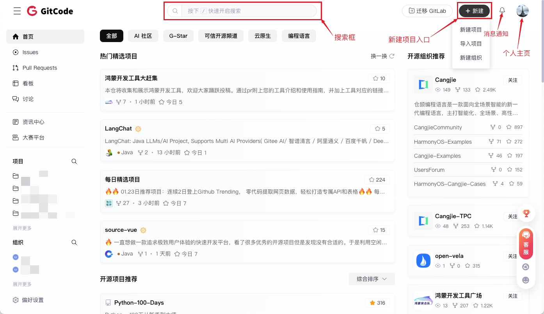Viewport: 544px width, 314px height.
Task: Select 导入项目 from the new menu
Action: 471,44
